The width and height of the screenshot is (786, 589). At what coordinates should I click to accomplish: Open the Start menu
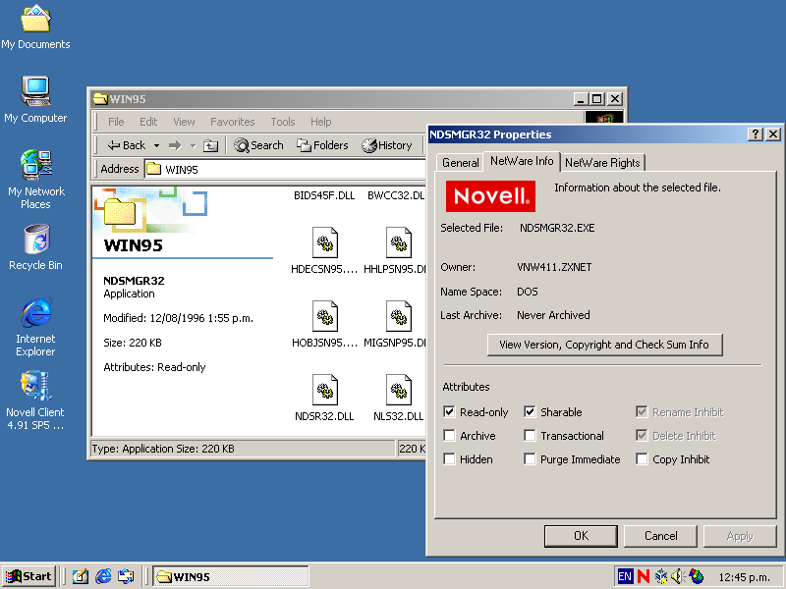(28, 576)
